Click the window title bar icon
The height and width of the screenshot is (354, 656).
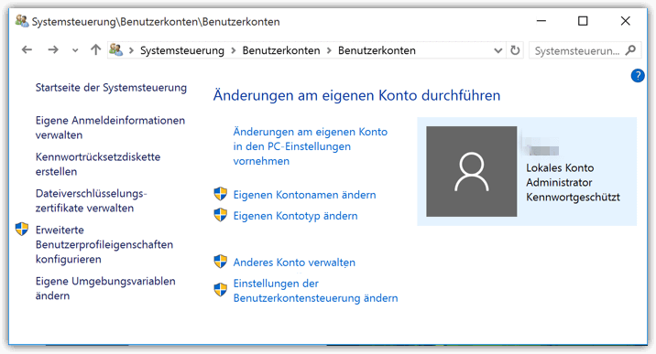22,21
